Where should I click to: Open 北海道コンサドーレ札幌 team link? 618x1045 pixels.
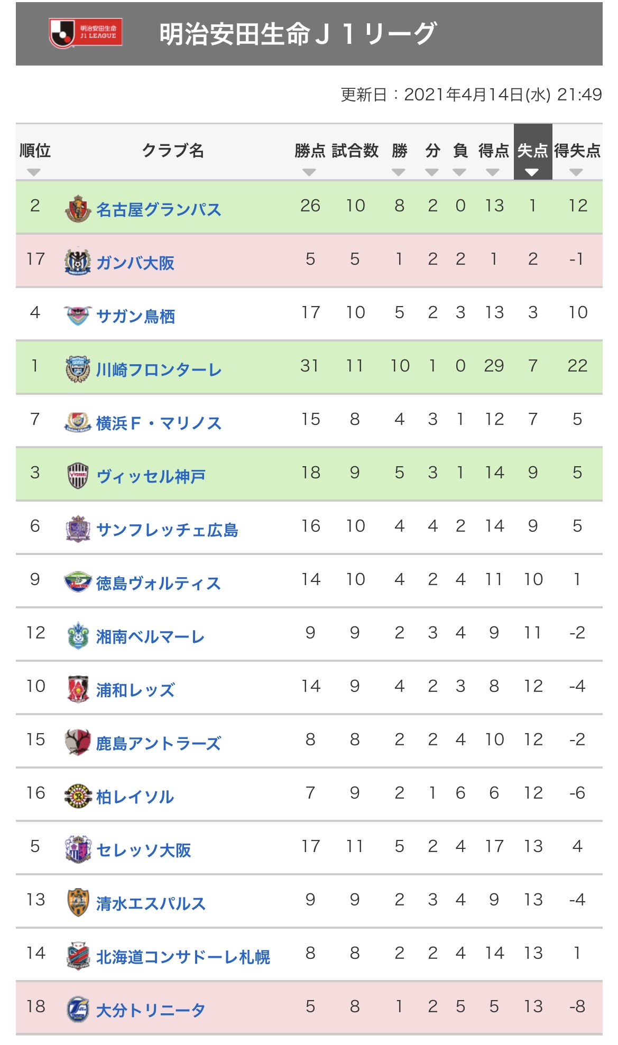point(183,957)
